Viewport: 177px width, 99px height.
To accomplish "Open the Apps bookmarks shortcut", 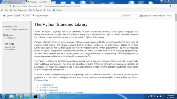I will [5, 10].
